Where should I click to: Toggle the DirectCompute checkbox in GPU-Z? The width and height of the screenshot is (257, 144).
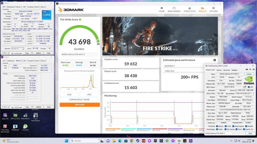[233, 126]
